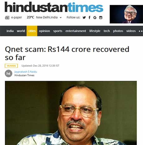Screen dimensions: 143x145
Task: Select New Delhi, India location text
Action: [47, 17]
